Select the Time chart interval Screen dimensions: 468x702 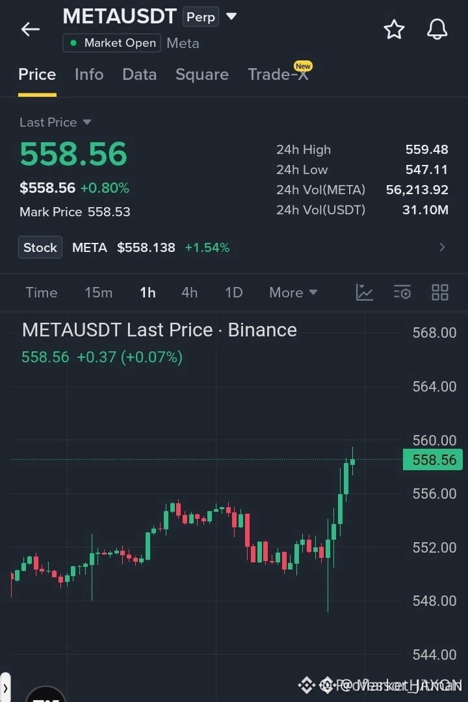click(41, 292)
